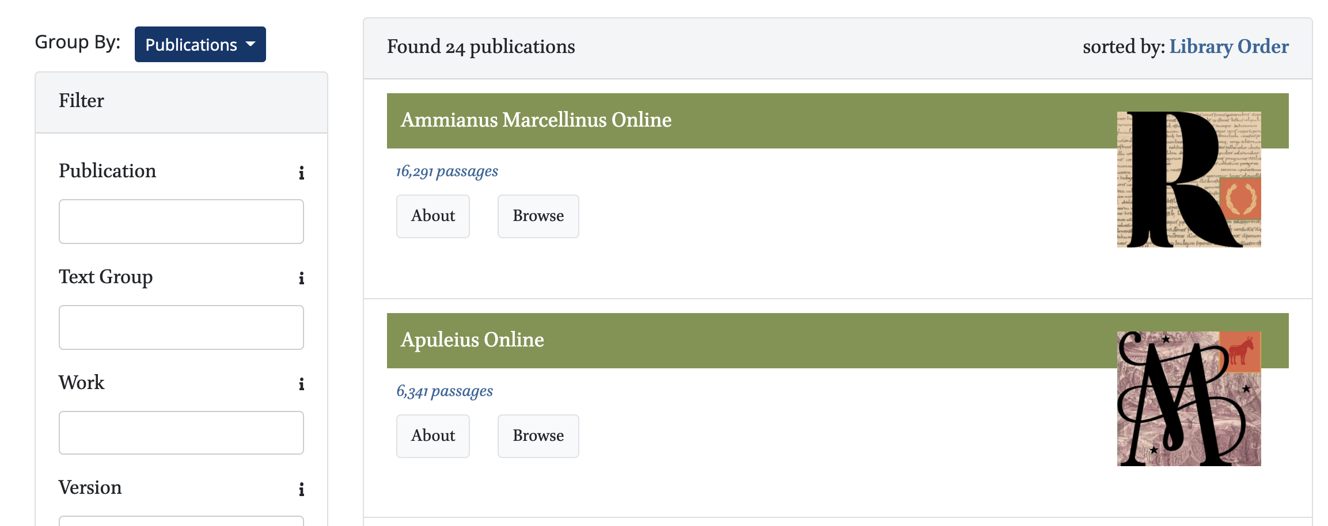Open the Work filter info icon
The image size is (1328, 526).
301,384
